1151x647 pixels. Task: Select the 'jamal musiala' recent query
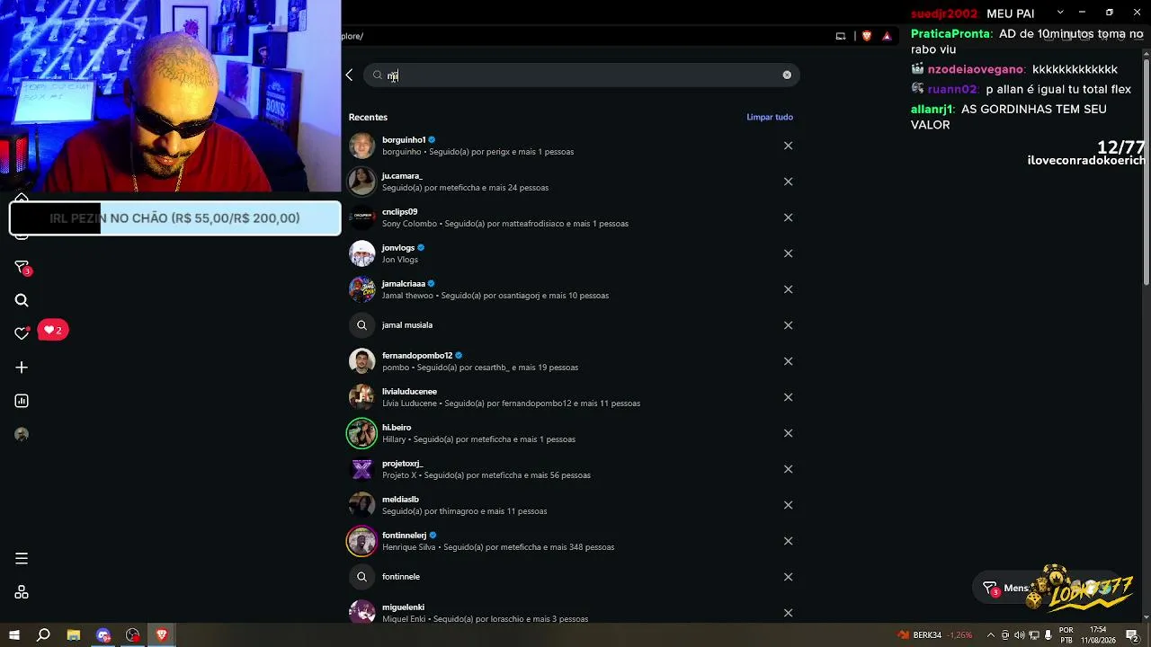point(407,325)
